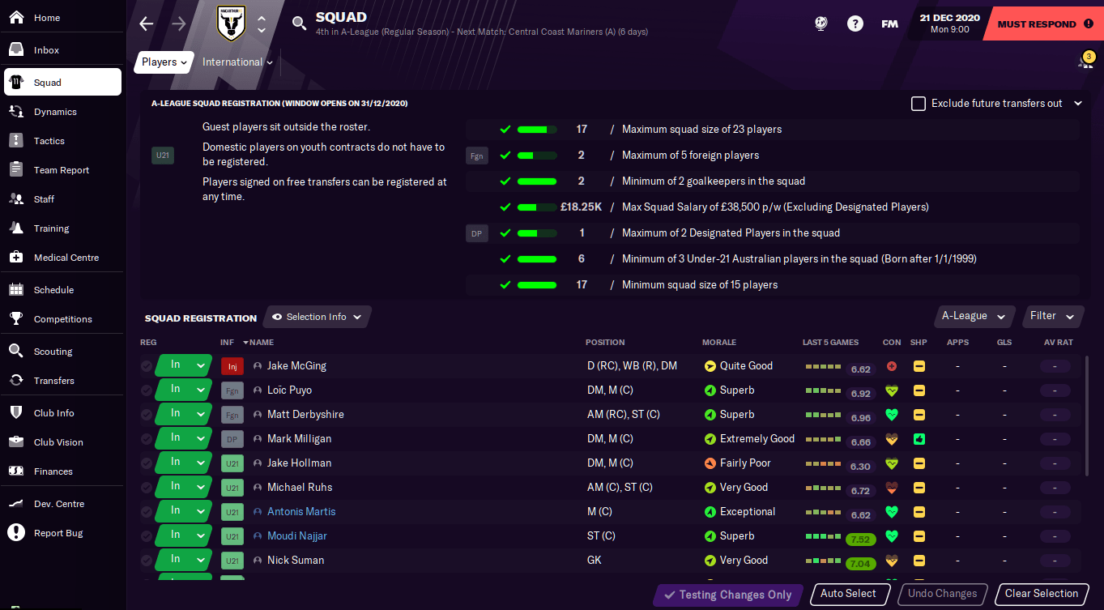Enable Exclude future transfers out checkbox
1104x610 pixels.
(919, 104)
